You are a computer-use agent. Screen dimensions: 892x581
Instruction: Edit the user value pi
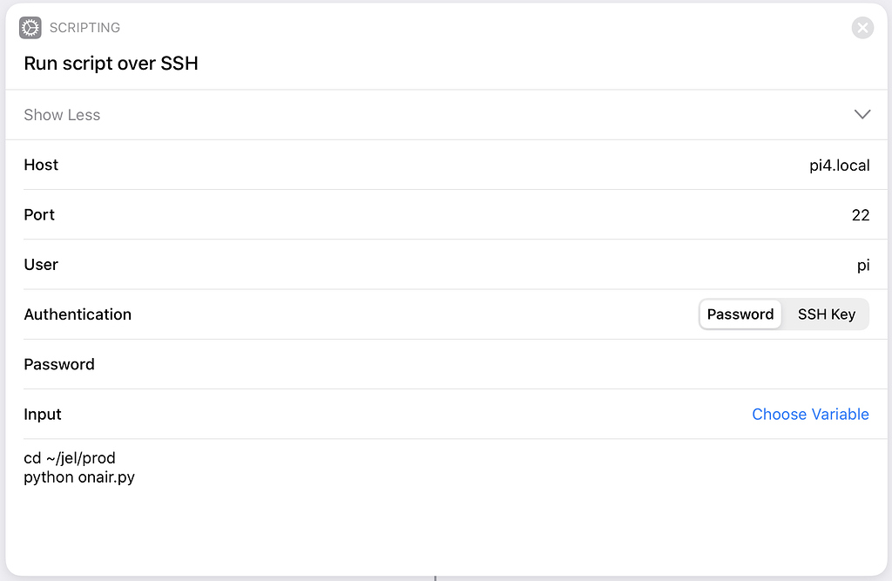click(x=863, y=265)
